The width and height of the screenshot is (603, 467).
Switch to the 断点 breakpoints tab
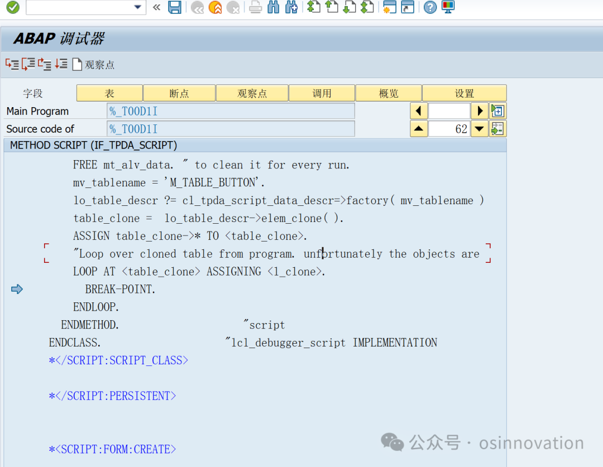(179, 93)
